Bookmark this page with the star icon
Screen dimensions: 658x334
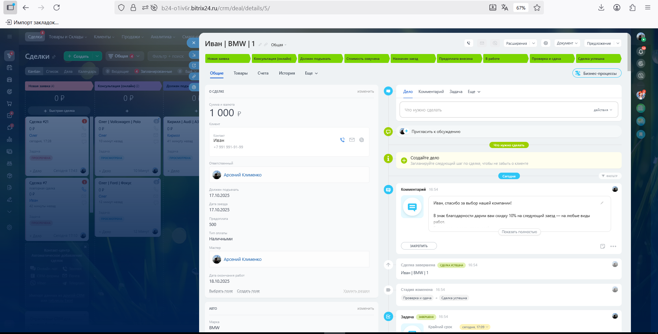(x=537, y=8)
